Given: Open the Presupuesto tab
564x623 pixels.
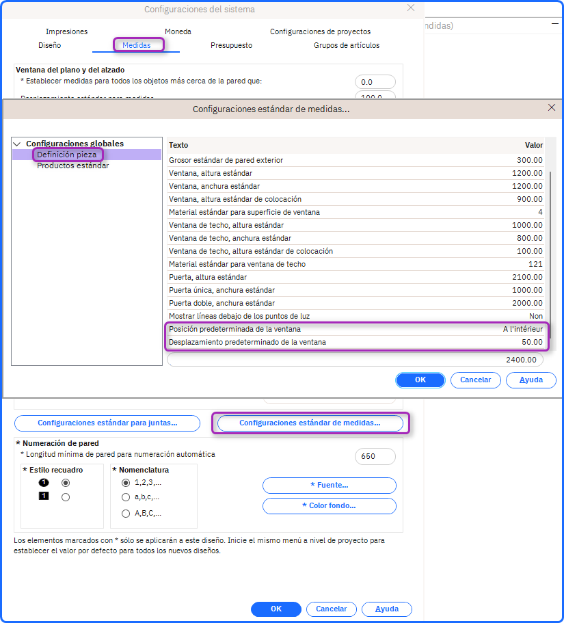Looking at the screenshot, I should pos(231,45).
